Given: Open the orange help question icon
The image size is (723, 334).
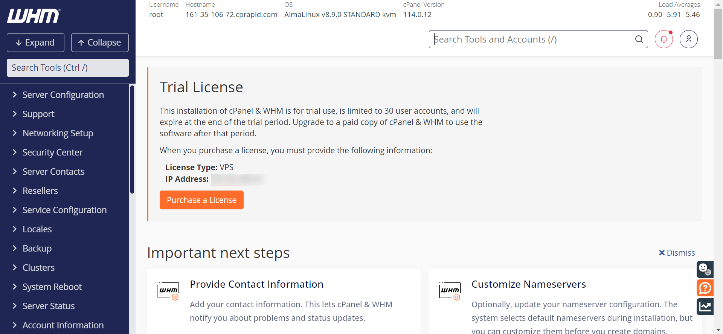Looking at the screenshot, I should 705,288.
